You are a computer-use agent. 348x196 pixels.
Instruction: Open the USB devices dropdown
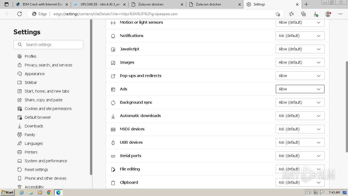(300, 142)
